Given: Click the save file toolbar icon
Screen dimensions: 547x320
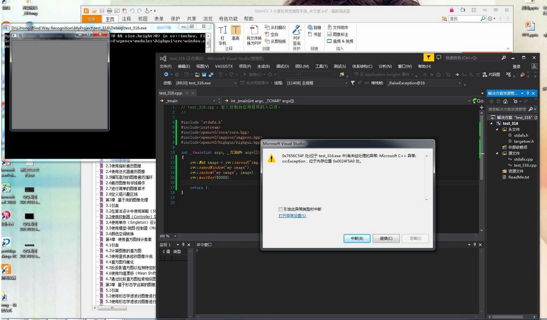Looking at the screenshot, I should coord(204,74).
